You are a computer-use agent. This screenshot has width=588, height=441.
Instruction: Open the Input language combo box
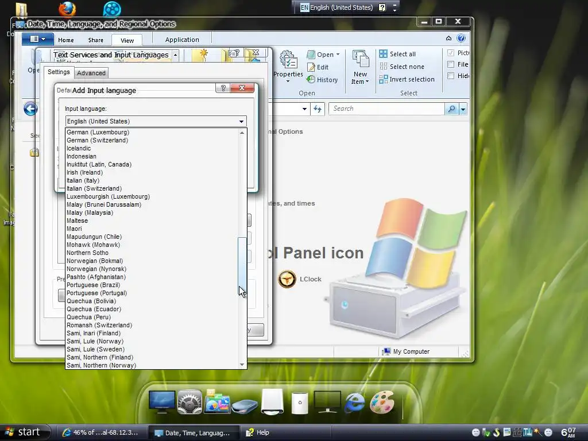point(156,121)
